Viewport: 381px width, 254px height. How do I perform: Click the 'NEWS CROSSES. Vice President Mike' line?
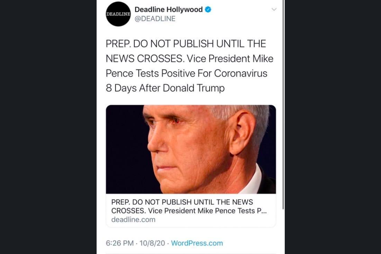click(190, 59)
